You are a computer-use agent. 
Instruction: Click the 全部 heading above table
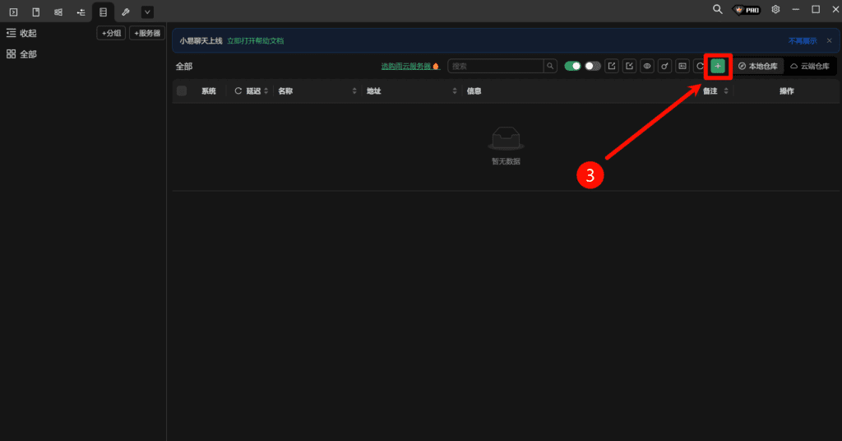click(184, 67)
